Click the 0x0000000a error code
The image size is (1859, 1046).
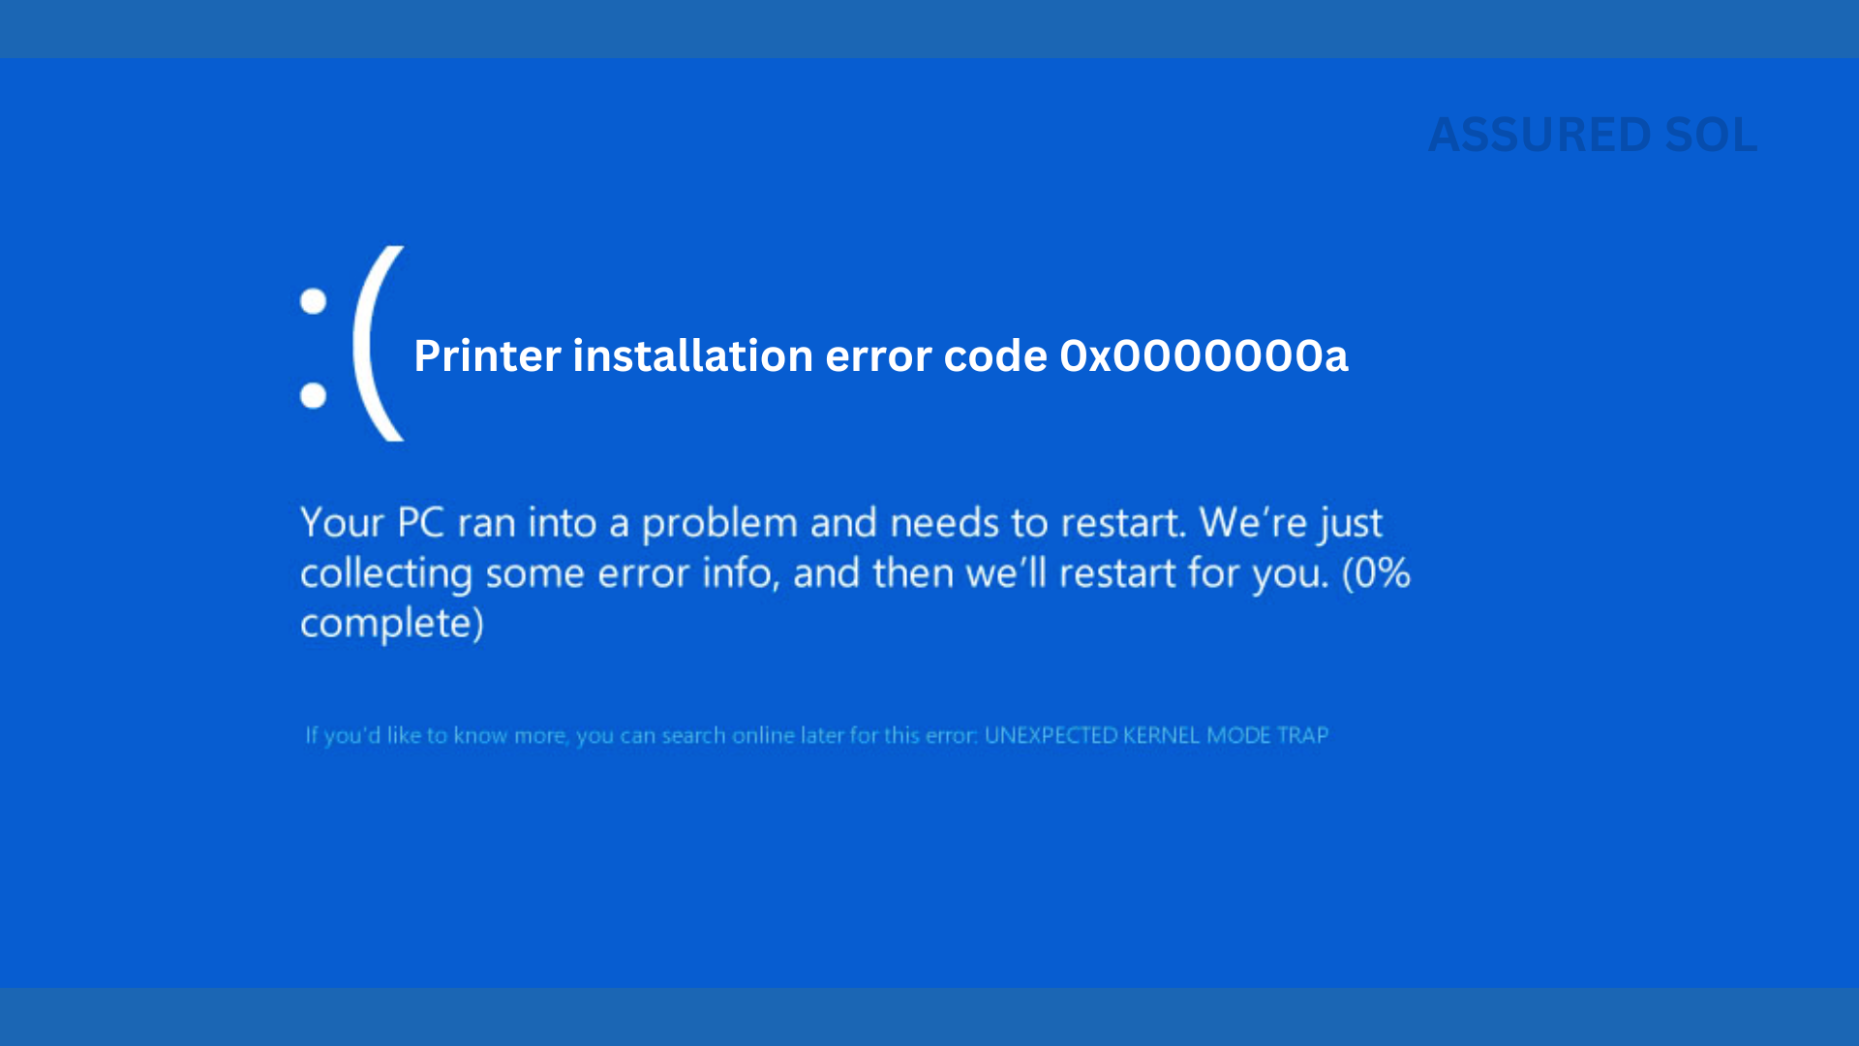[1204, 355]
